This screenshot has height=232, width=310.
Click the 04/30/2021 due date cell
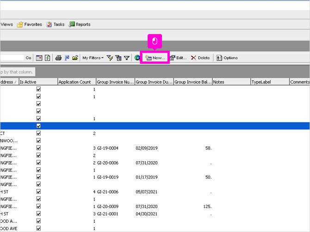point(147,214)
